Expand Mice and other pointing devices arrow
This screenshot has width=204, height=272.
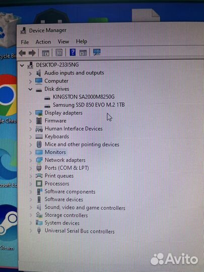(x=31, y=145)
